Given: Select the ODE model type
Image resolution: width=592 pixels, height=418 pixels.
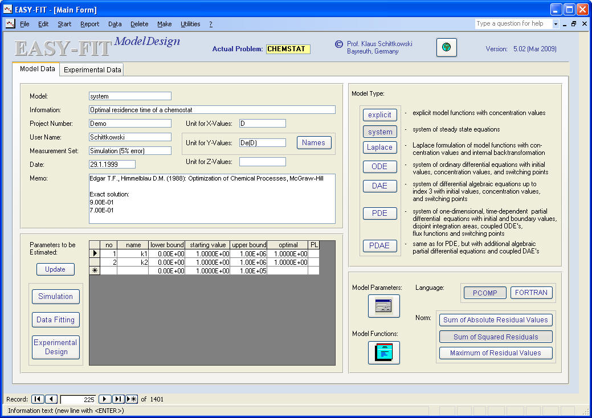Looking at the screenshot, I should coord(379,167).
